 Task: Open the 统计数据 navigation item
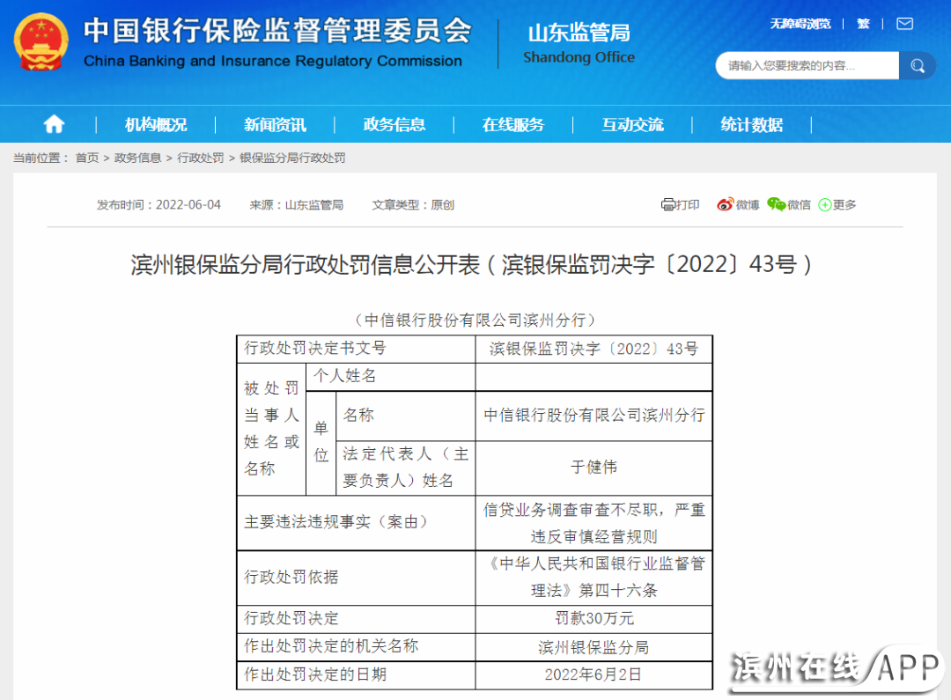(x=751, y=125)
